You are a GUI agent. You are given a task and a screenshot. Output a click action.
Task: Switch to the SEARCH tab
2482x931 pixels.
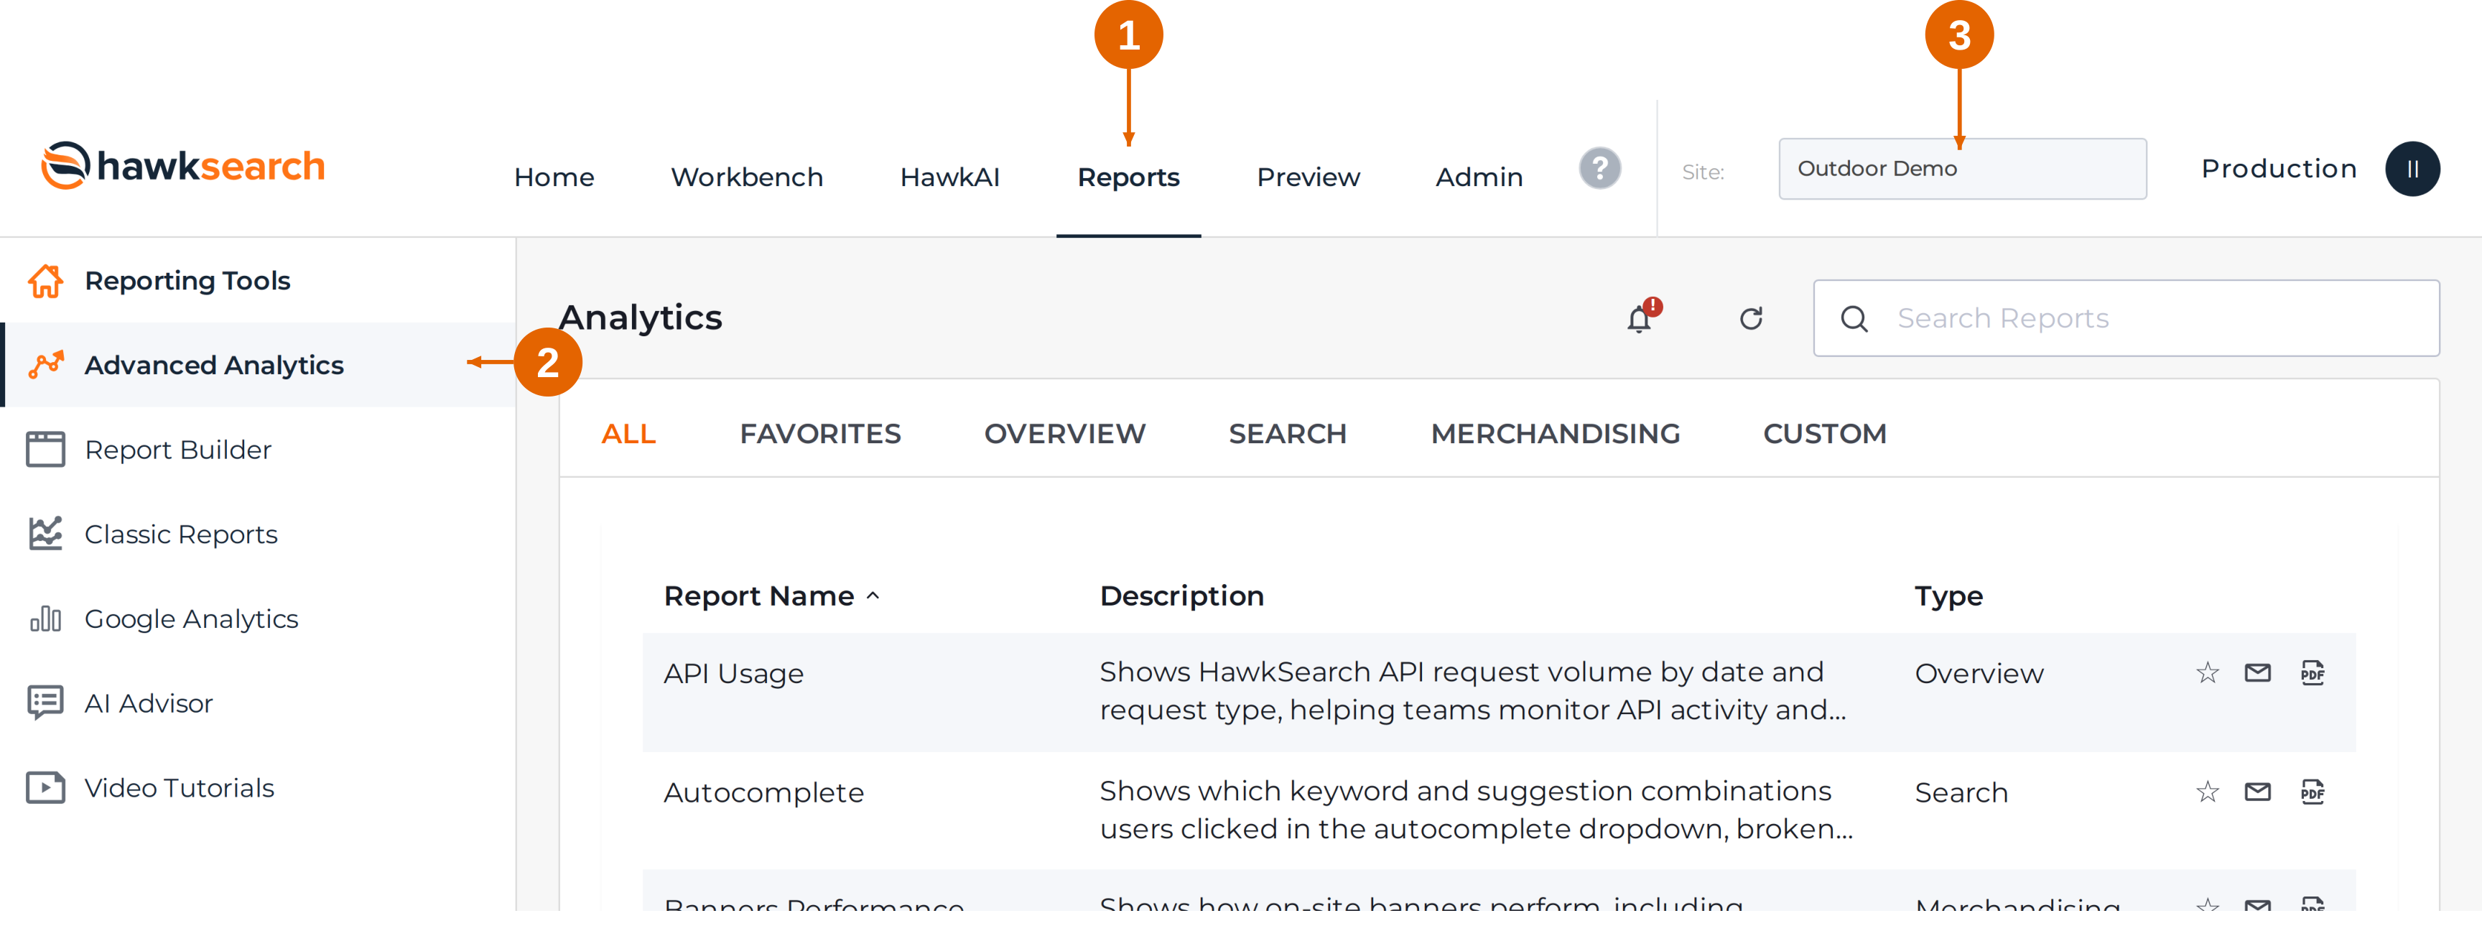[1287, 434]
